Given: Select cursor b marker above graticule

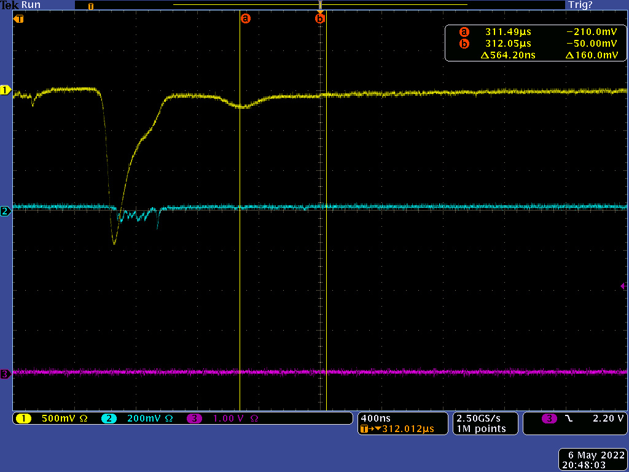Looking at the screenshot, I should pos(319,18).
